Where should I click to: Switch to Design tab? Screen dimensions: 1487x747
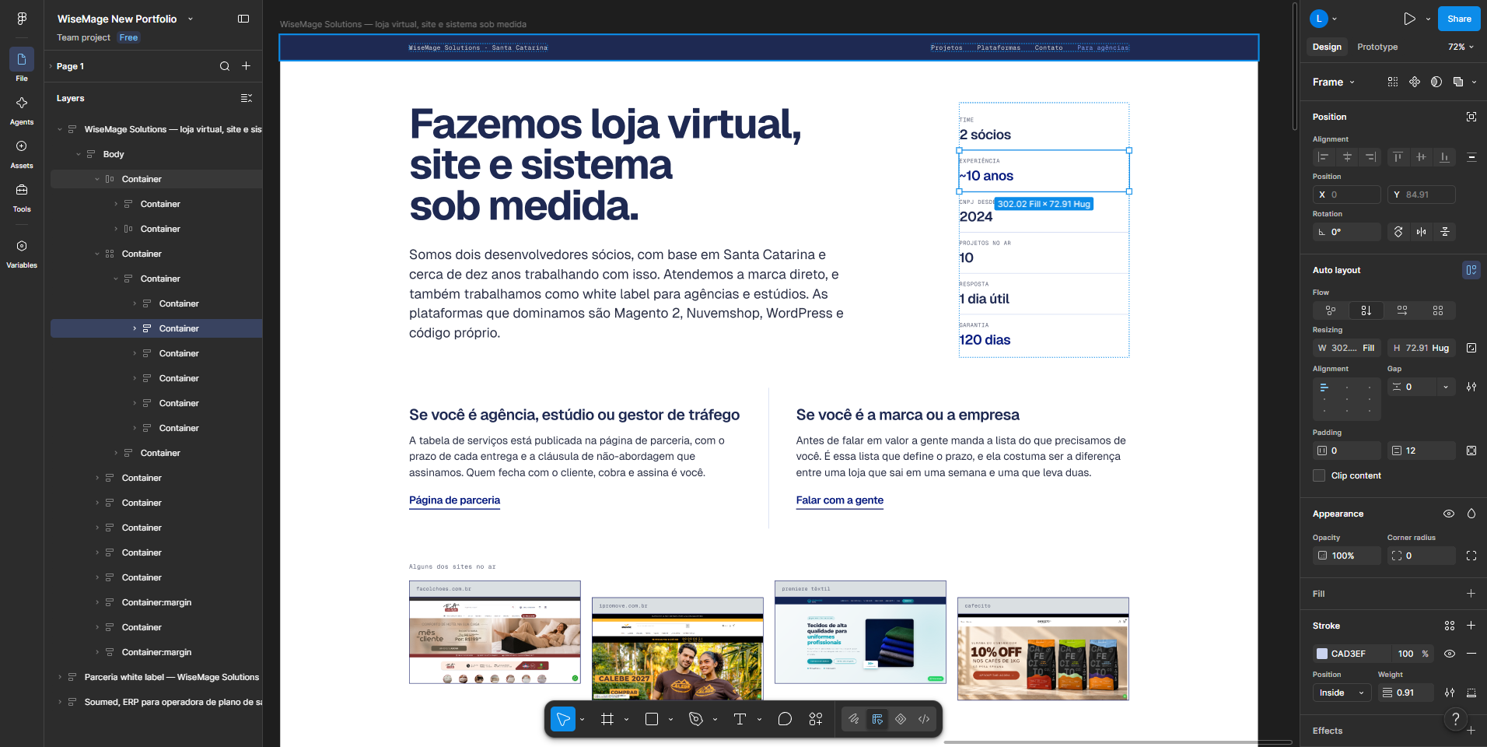pos(1327,47)
